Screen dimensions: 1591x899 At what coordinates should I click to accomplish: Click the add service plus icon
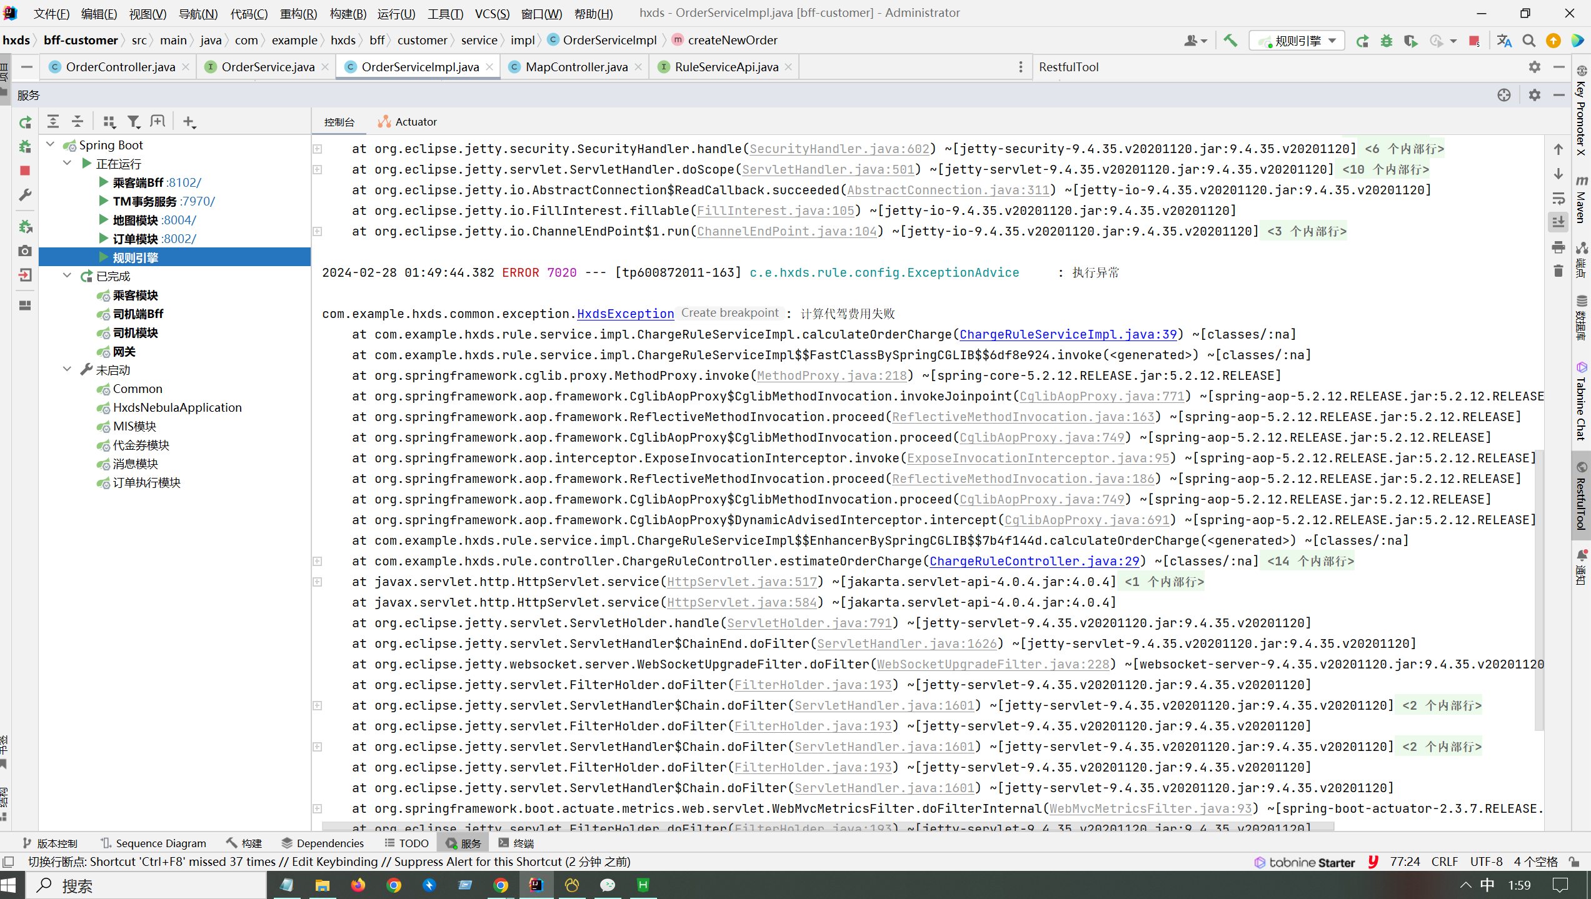pos(189,122)
